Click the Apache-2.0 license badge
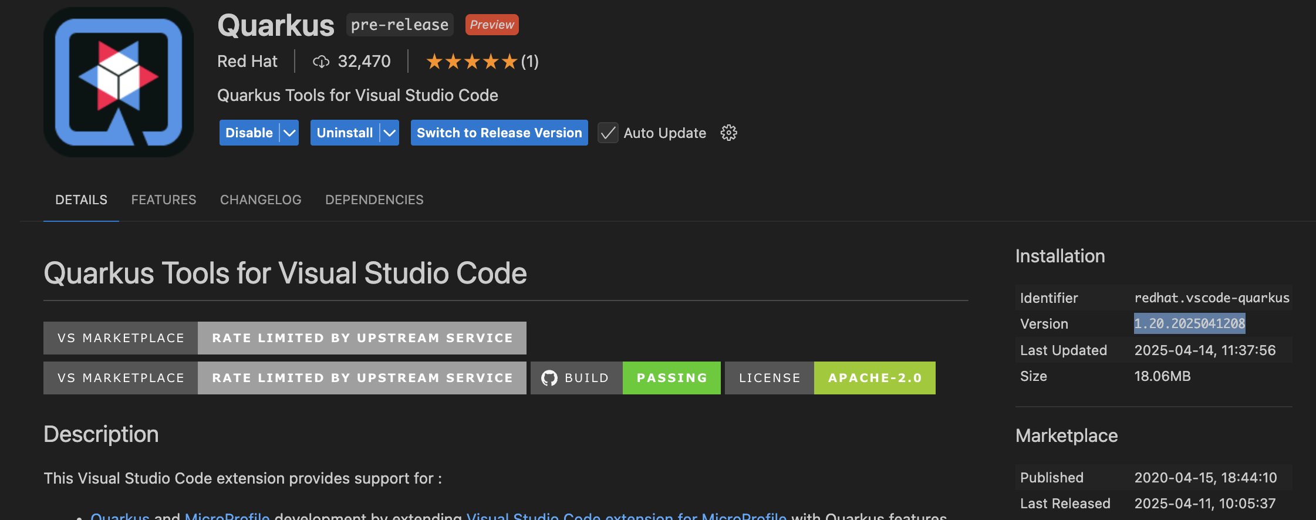This screenshot has width=1316, height=520. [x=830, y=378]
